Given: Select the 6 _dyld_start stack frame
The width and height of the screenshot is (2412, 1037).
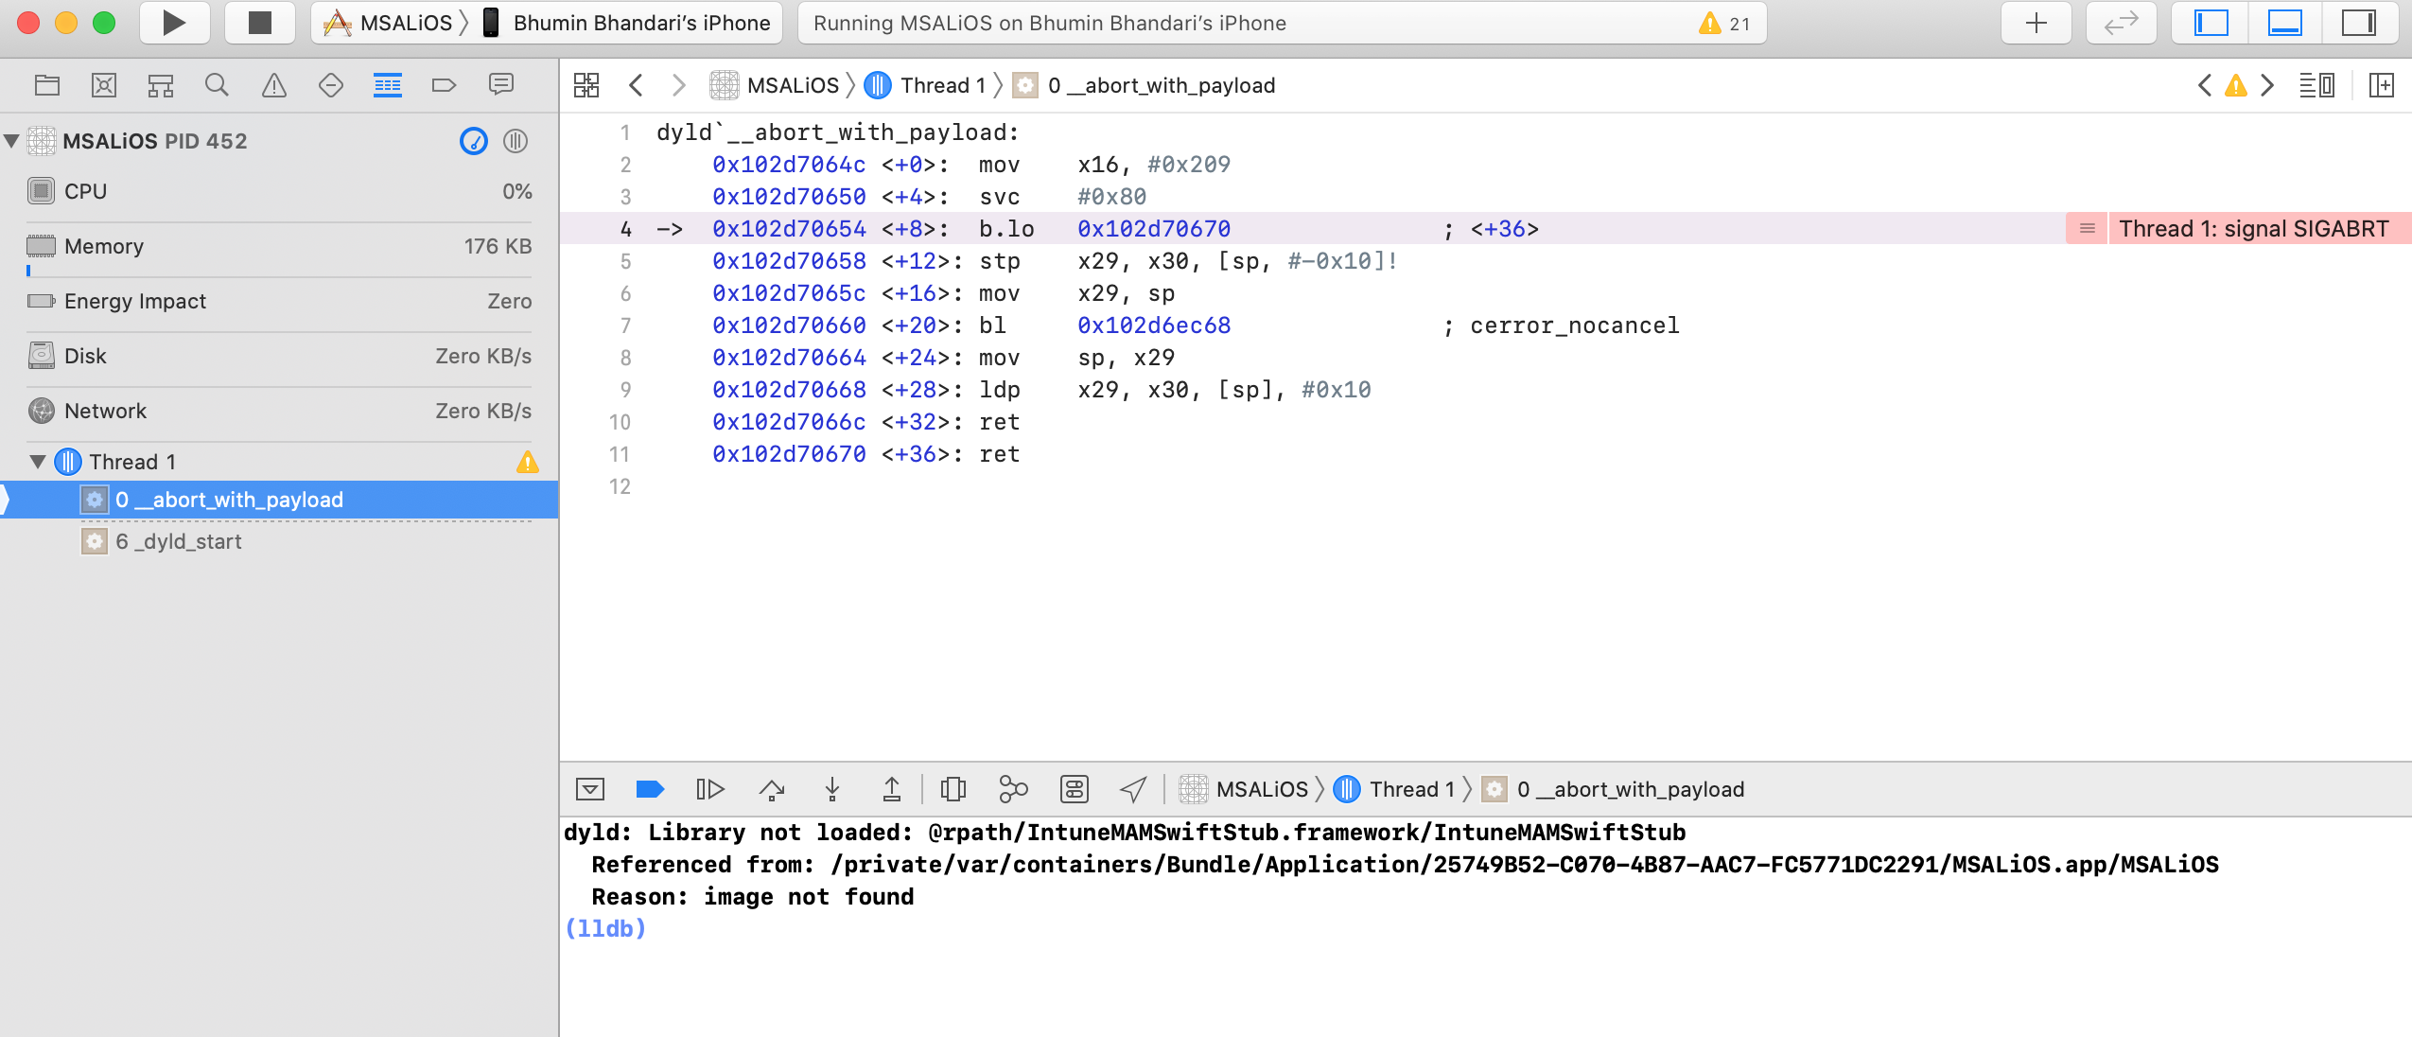Looking at the screenshot, I should pyautogui.click(x=179, y=541).
